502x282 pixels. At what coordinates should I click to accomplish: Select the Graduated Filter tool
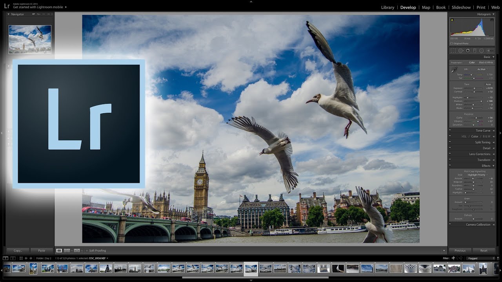coord(475,51)
